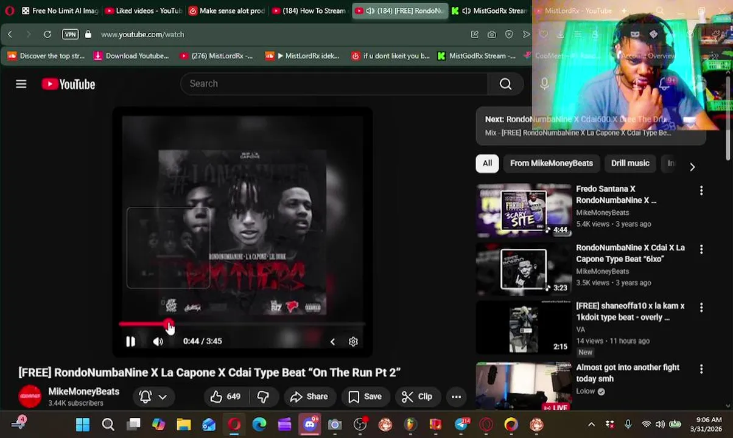Screen dimensions: 733x438
Task: Open (276) MistLordRx bookmark
Action: click(x=216, y=56)
